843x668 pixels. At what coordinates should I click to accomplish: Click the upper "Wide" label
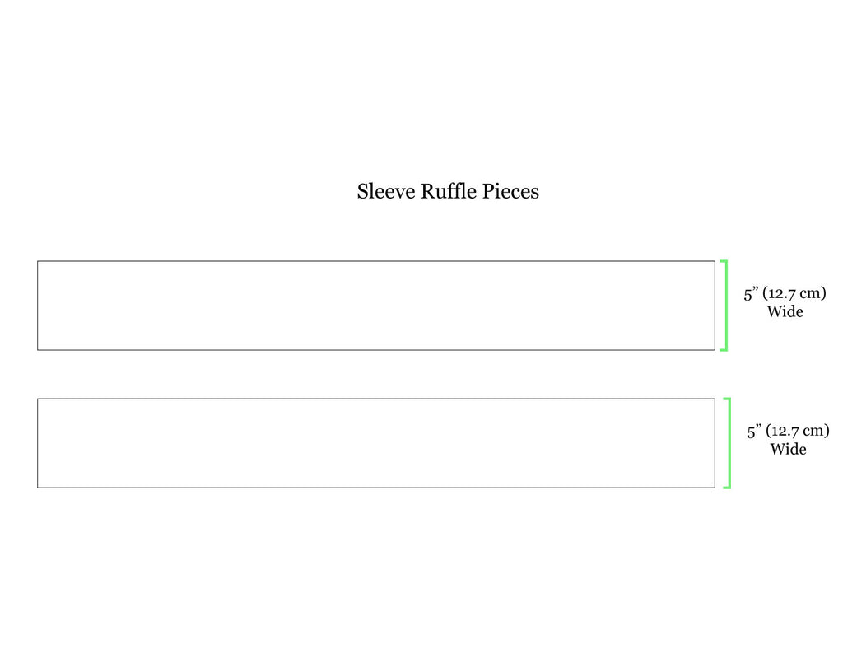pyautogui.click(x=785, y=312)
